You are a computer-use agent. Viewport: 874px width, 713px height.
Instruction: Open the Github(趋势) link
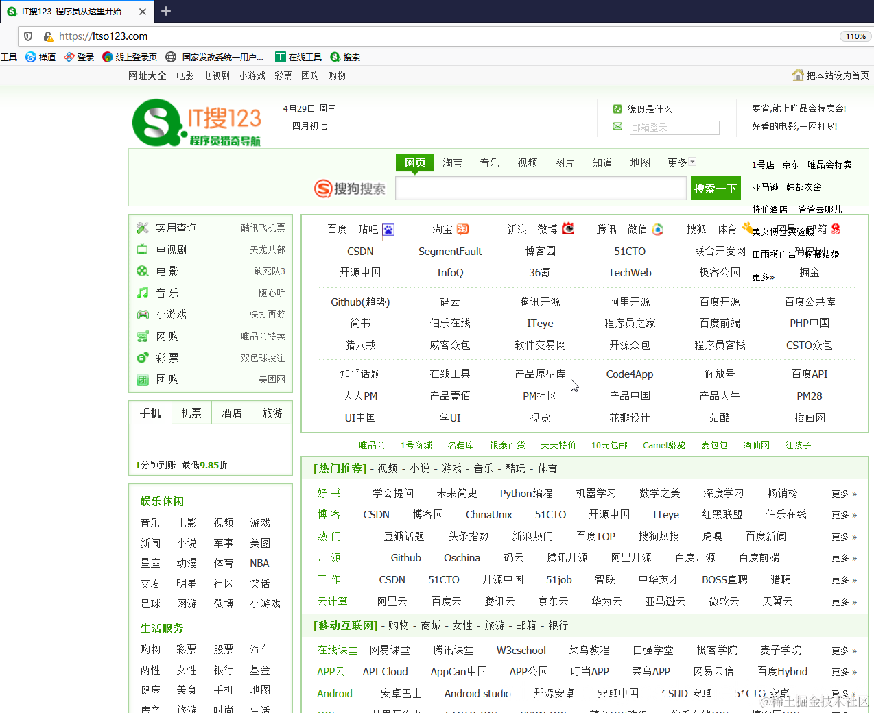point(360,302)
